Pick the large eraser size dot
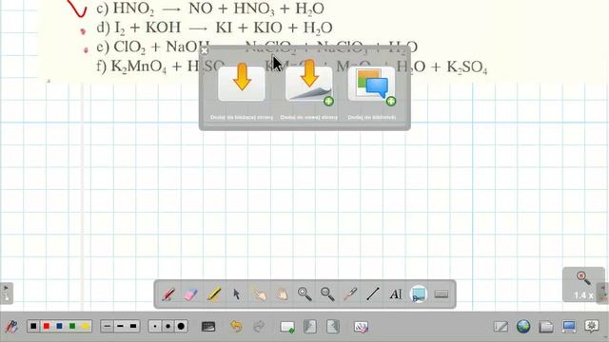Screen dimensions: 609x342 tap(181, 327)
